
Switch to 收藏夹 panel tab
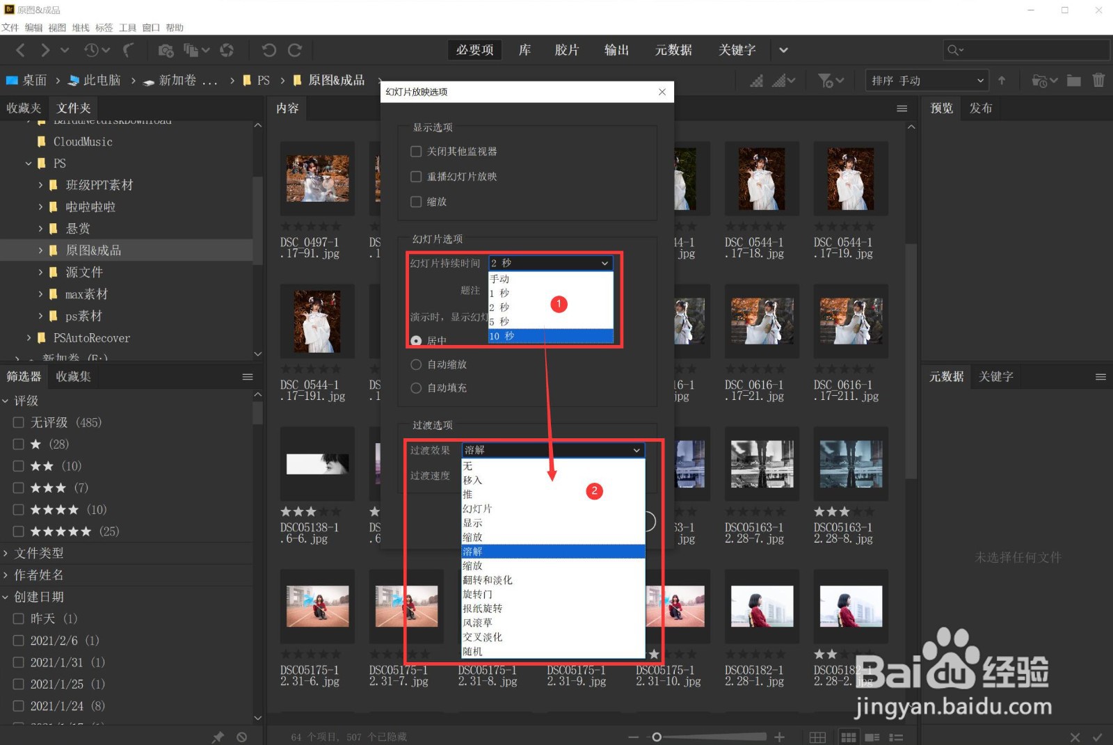24,109
